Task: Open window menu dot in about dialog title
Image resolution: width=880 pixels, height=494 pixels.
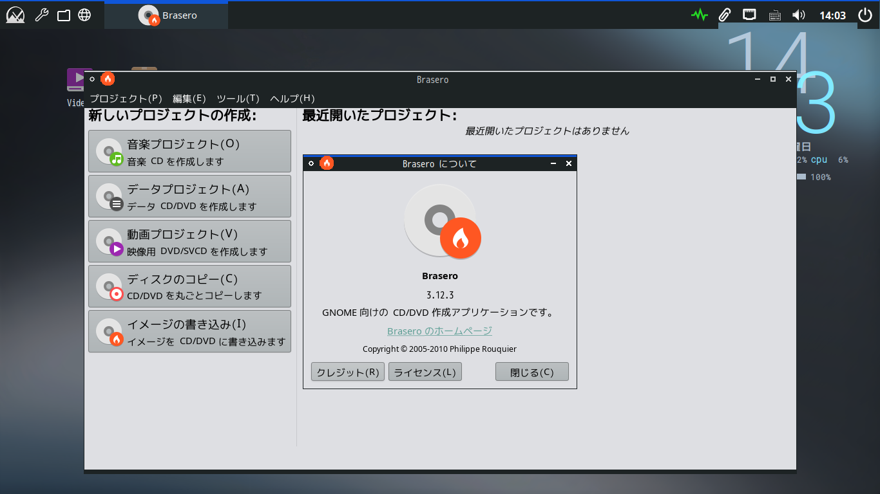Action: [x=311, y=163]
